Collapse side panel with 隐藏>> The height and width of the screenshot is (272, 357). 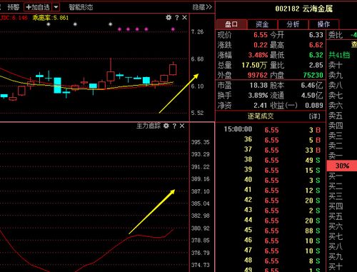click(x=202, y=7)
